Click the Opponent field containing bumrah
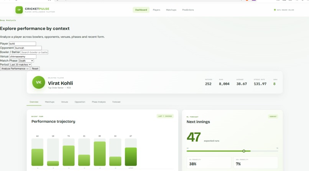The image size is (309, 171). pyautogui.click(x=28, y=48)
